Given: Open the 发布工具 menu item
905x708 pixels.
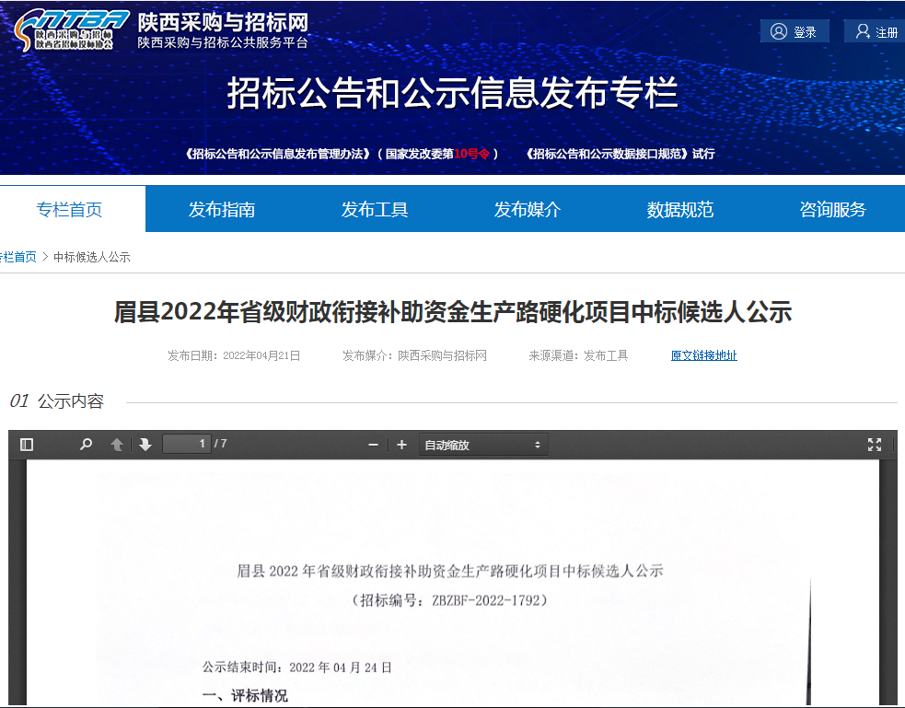Looking at the screenshot, I should coord(375,210).
